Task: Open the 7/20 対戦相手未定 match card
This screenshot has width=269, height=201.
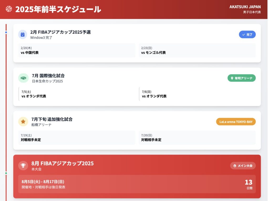Action: tap(197, 137)
